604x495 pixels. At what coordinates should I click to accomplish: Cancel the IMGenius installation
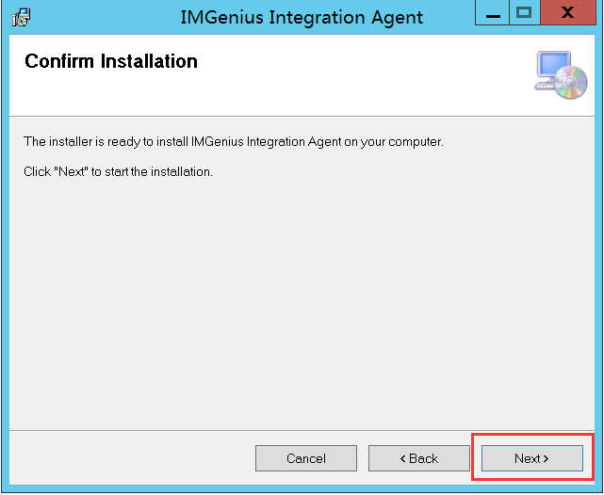pos(305,458)
